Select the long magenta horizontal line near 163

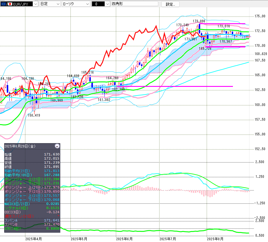[x=174, y=86]
